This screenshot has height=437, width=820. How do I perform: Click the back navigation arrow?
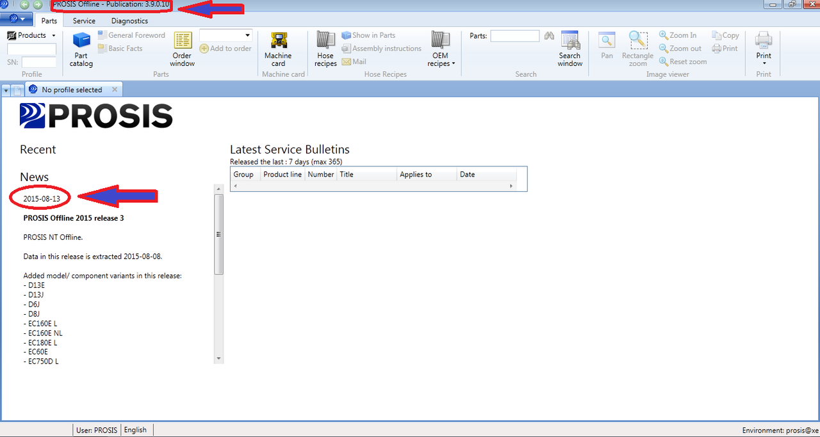24,4
